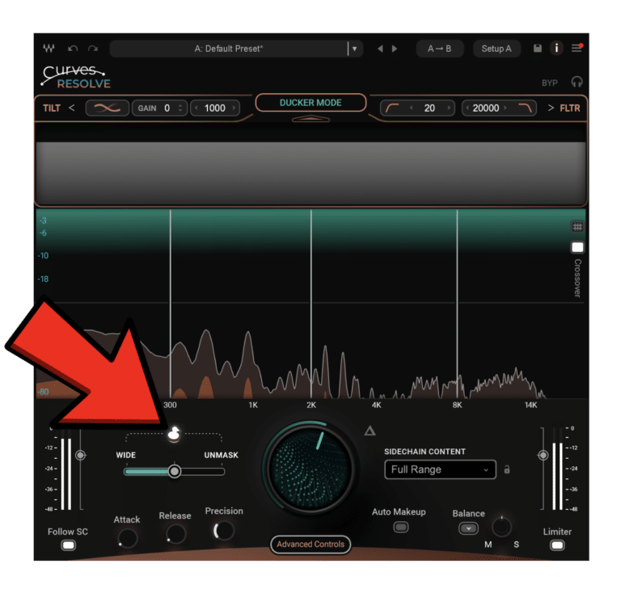Click the large central depth knob
The height and width of the screenshot is (590, 621).
coord(310,469)
